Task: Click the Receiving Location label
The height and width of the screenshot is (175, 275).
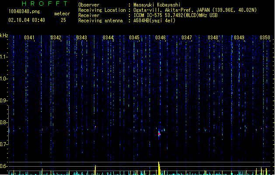Action: [x=102, y=10]
